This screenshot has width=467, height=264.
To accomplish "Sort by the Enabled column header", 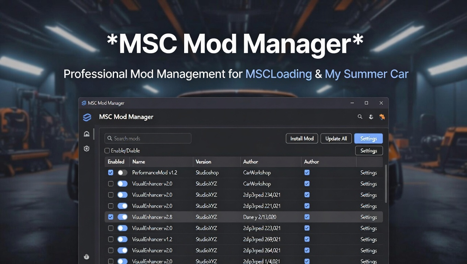I will click(x=116, y=162).
